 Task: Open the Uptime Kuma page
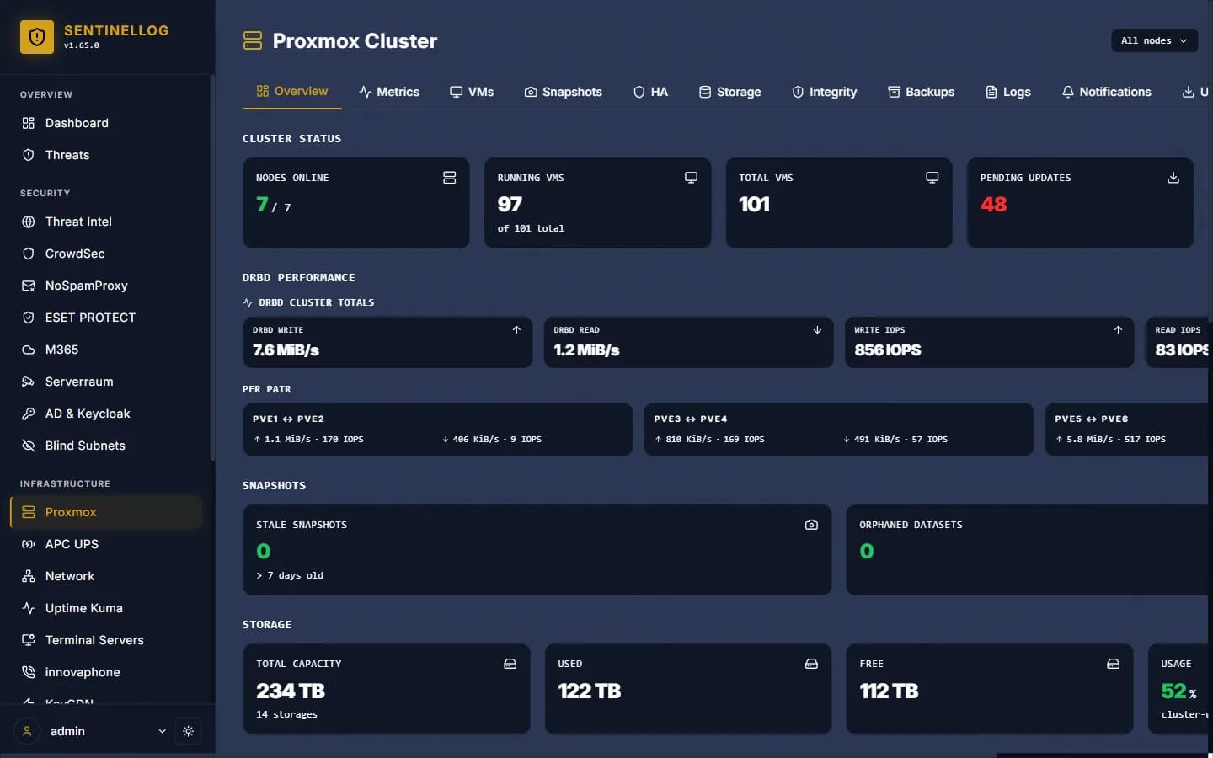106,608
